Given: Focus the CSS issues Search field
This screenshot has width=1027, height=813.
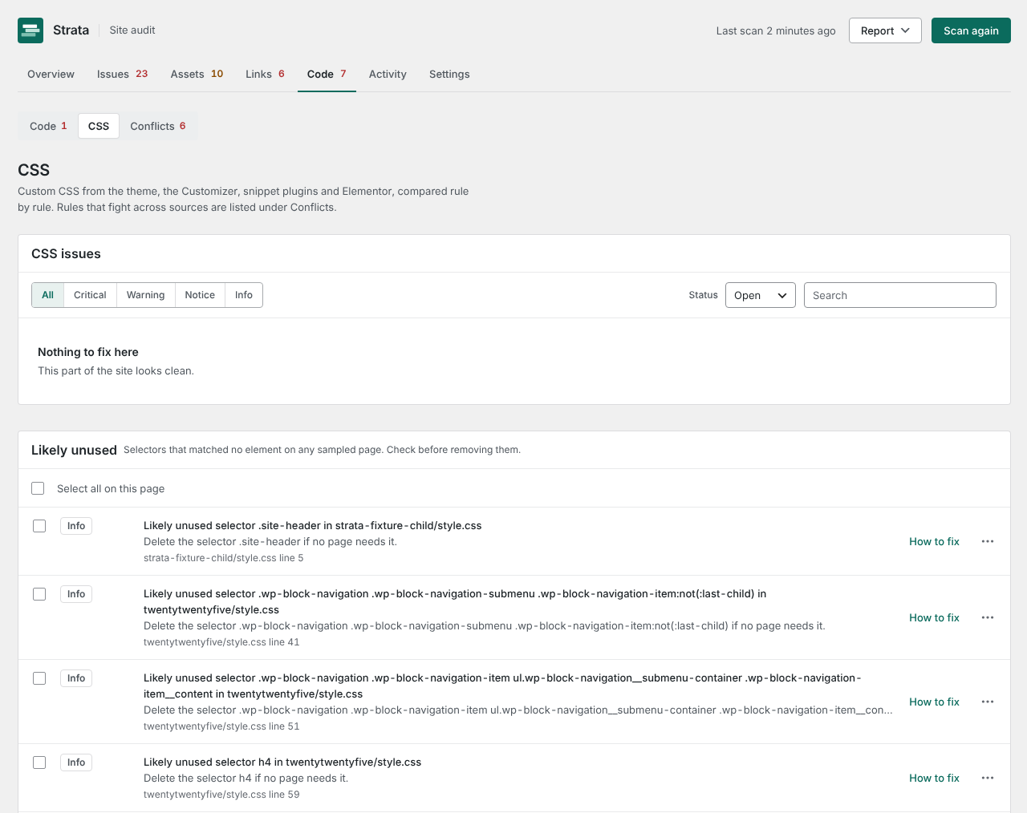Looking at the screenshot, I should [900, 295].
